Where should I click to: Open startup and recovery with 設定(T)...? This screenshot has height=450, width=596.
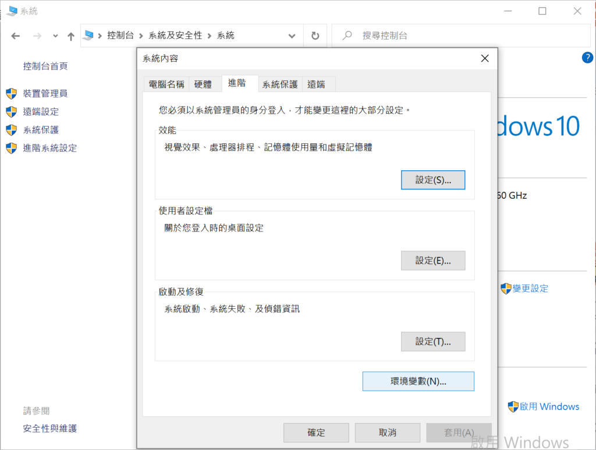pos(433,342)
